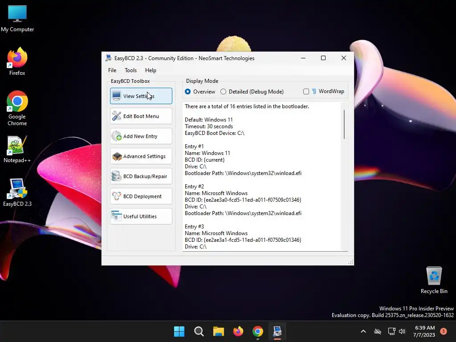The image size is (456, 342).
Task: Minimize the EasyBCD window
Action: click(x=303, y=58)
